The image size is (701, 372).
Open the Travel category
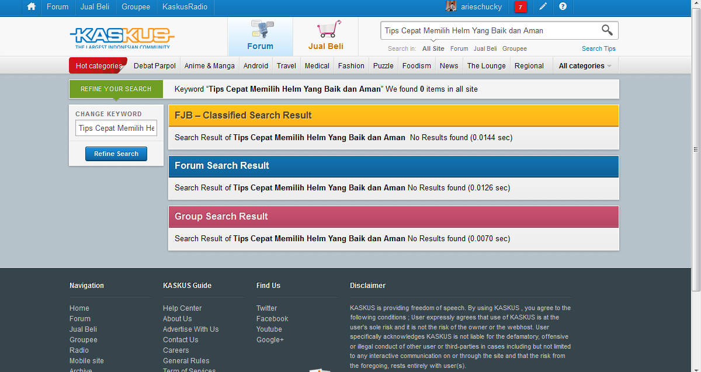pyautogui.click(x=286, y=66)
